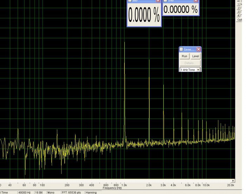Close the signal Generator window
246x194 pixels.
click(x=199, y=49)
